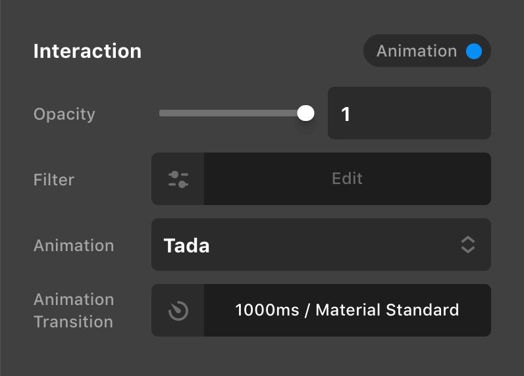Click the Tada text in the Animation selector
Image resolution: width=524 pixels, height=376 pixels.
tap(186, 245)
